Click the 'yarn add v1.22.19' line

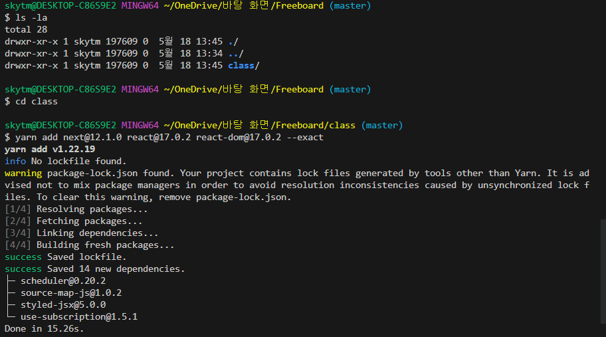click(x=50, y=149)
